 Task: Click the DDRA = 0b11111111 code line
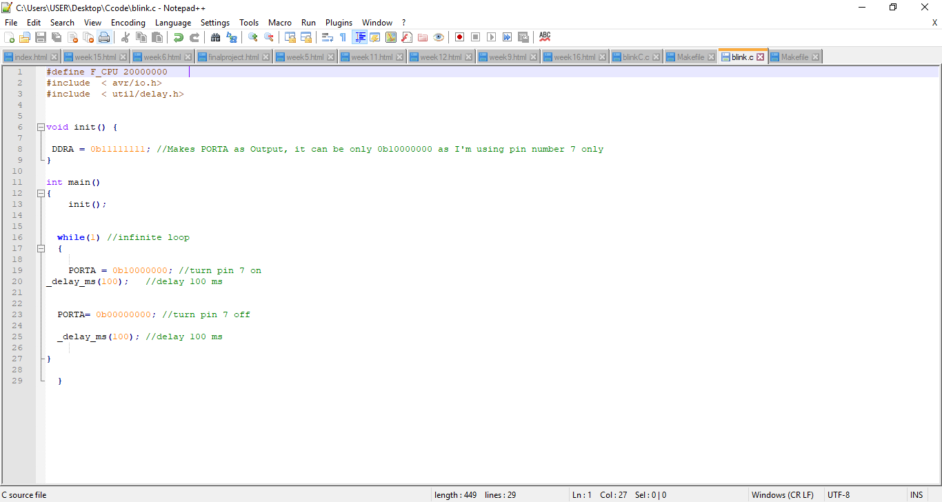(328, 149)
